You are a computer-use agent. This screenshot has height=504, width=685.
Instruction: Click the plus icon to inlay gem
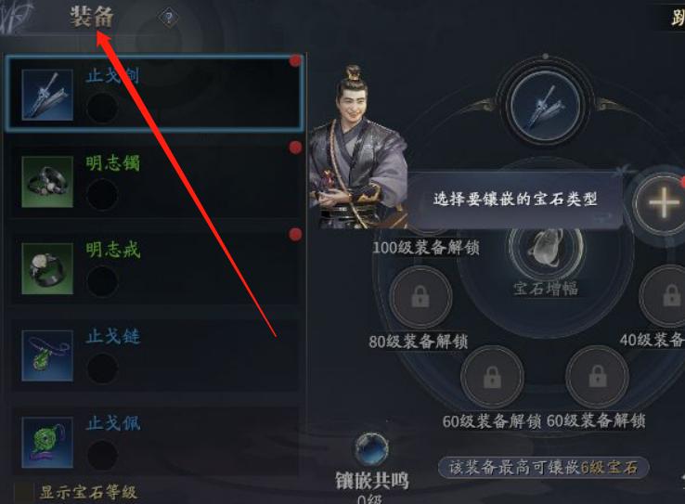(x=663, y=203)
